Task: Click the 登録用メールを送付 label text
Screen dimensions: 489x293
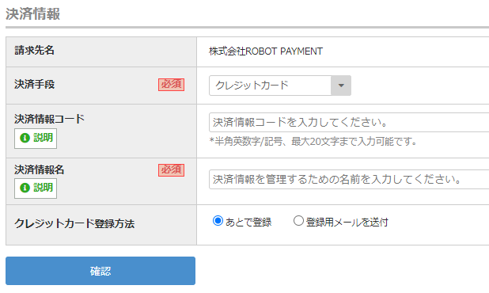Action: coord(347,223)
